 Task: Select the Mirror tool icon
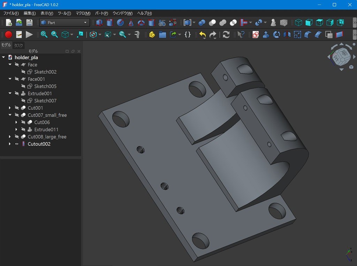(x=287, y=35)
